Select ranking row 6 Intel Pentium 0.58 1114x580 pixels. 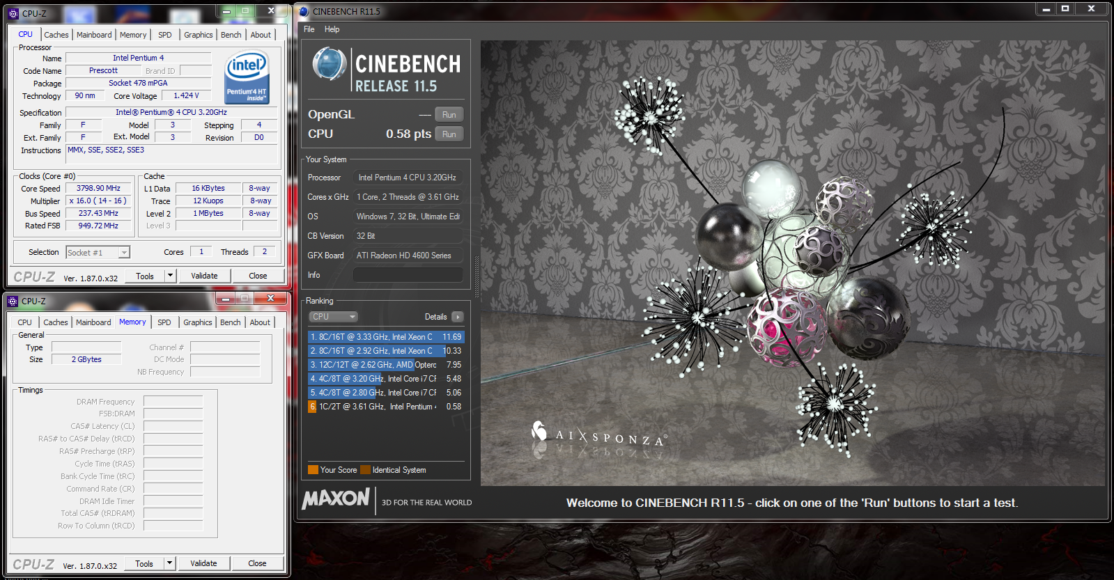click(x=385, y=407)
